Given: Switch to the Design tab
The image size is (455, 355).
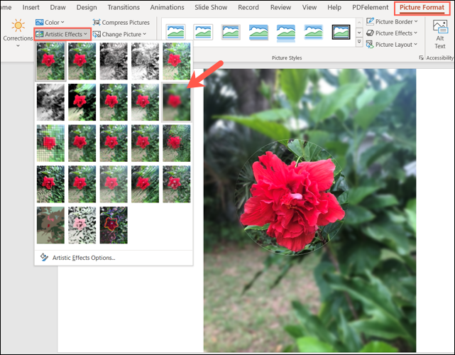Looking at the screenshot, I should (87, 7).
